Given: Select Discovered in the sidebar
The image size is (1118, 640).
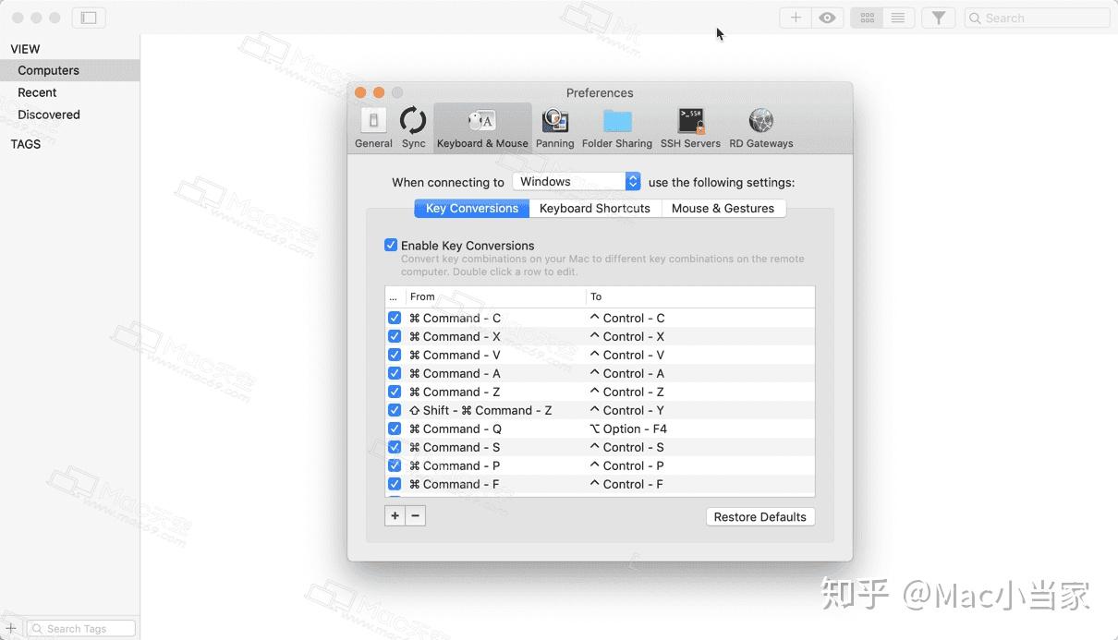Looking at the screenshot, I should pos(48,114).
